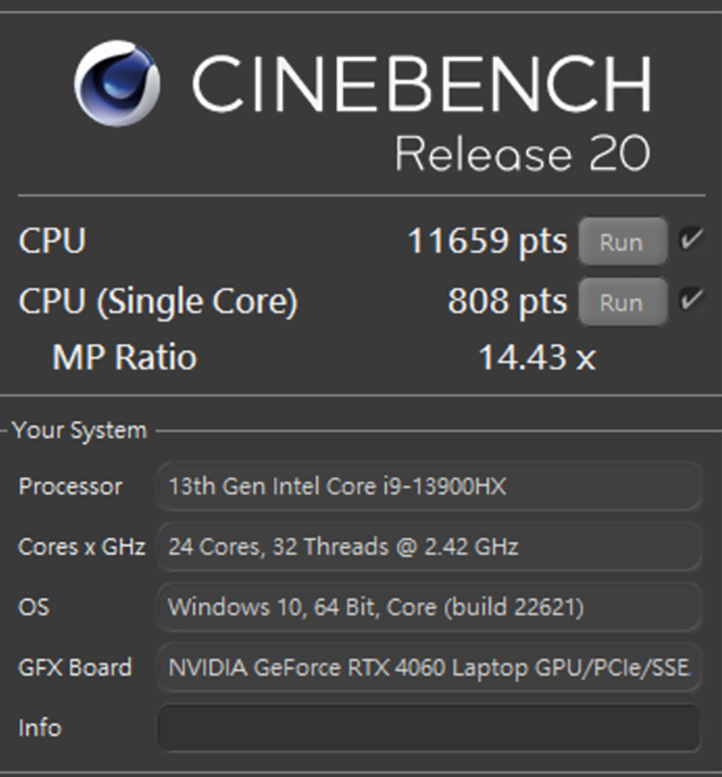Click into the empty Info text field
722x777 pixels.
(x=429, y=728)
